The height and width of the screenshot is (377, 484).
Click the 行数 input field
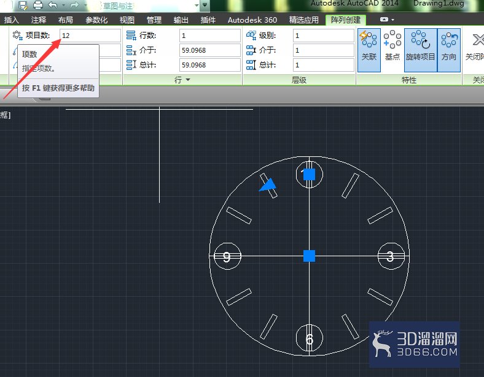210,36
